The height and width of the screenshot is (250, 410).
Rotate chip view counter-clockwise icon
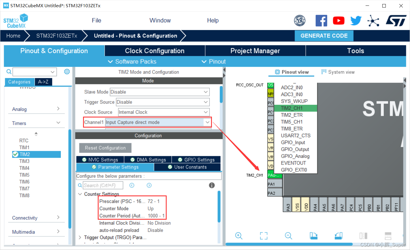coord(338,236)
